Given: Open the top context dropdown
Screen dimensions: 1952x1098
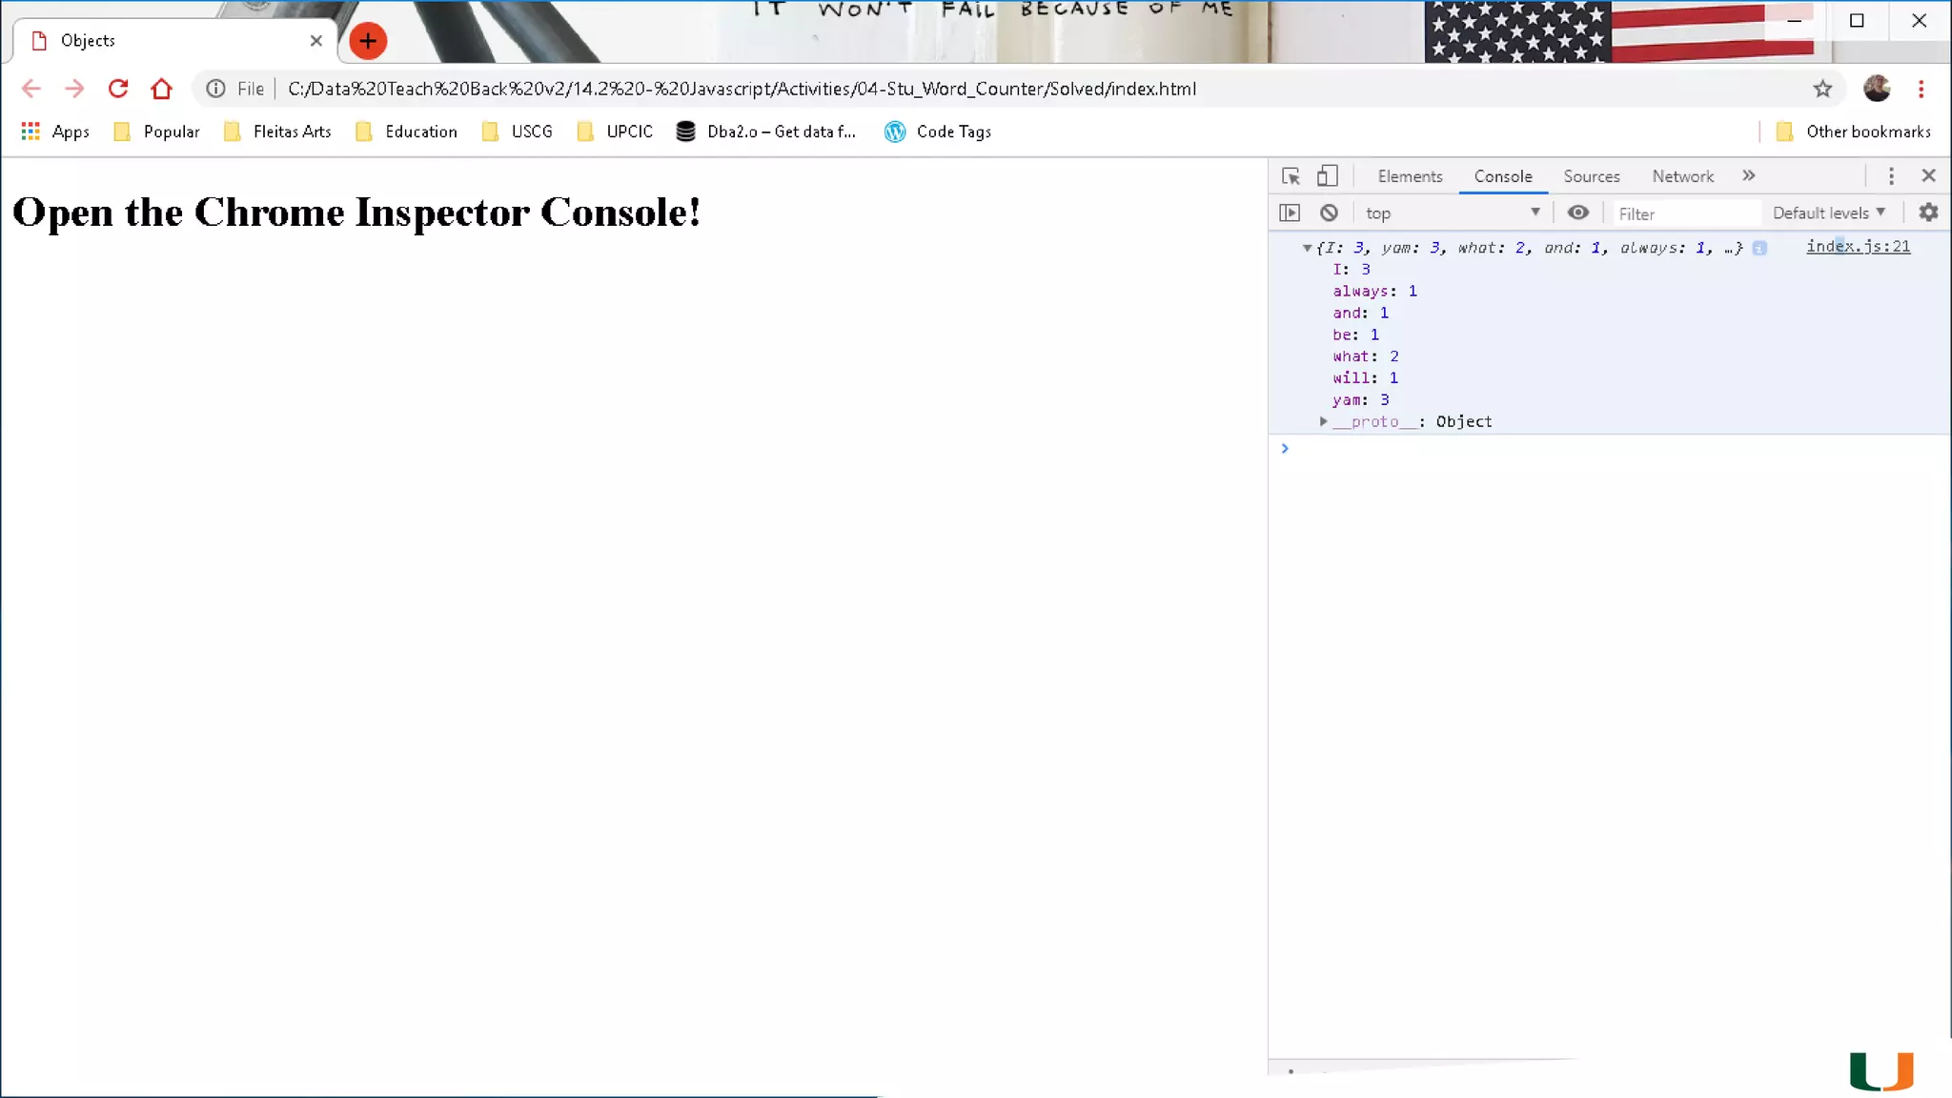Looking at the screenshot, I should tap(1451, 213).
